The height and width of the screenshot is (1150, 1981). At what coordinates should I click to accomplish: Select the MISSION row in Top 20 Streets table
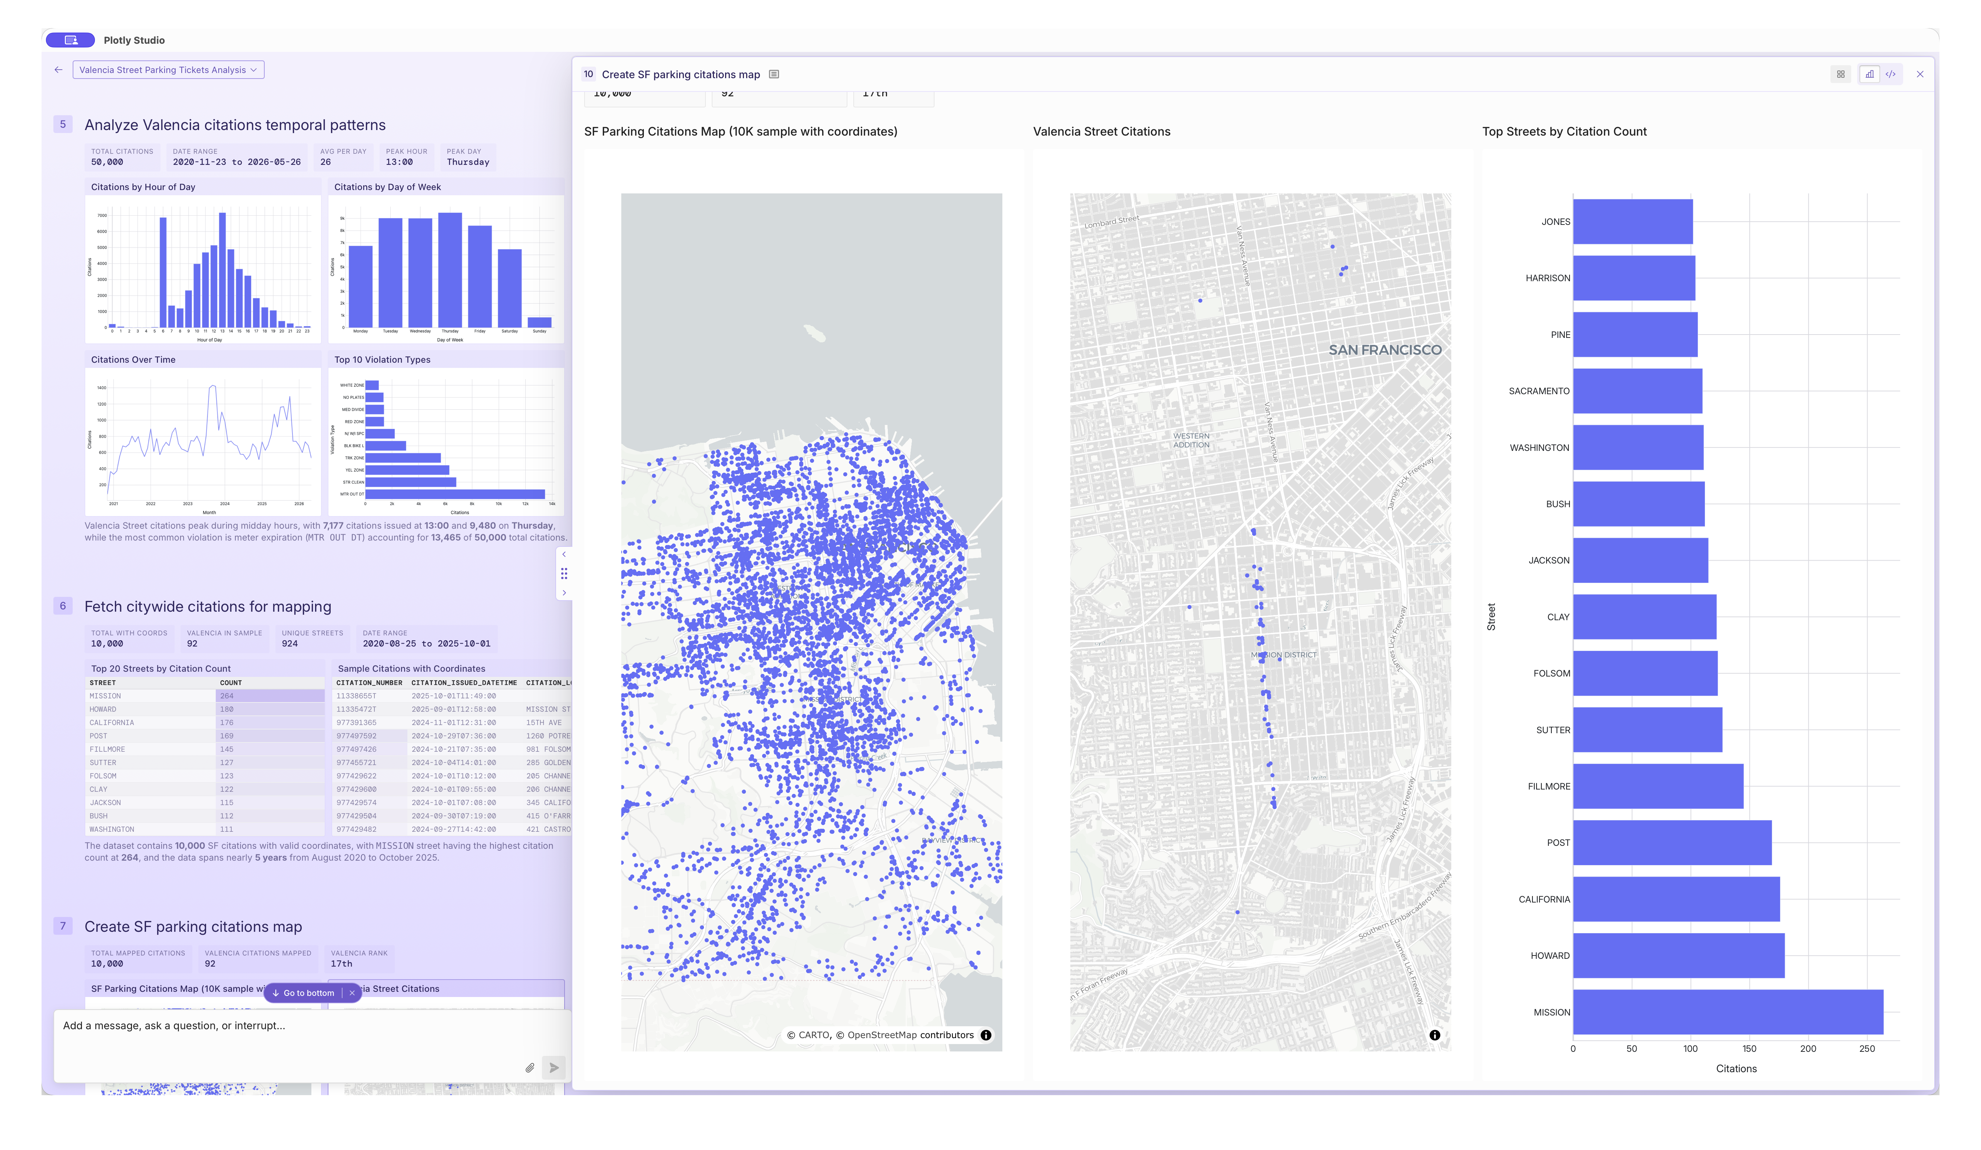click(x=204, y=696)
